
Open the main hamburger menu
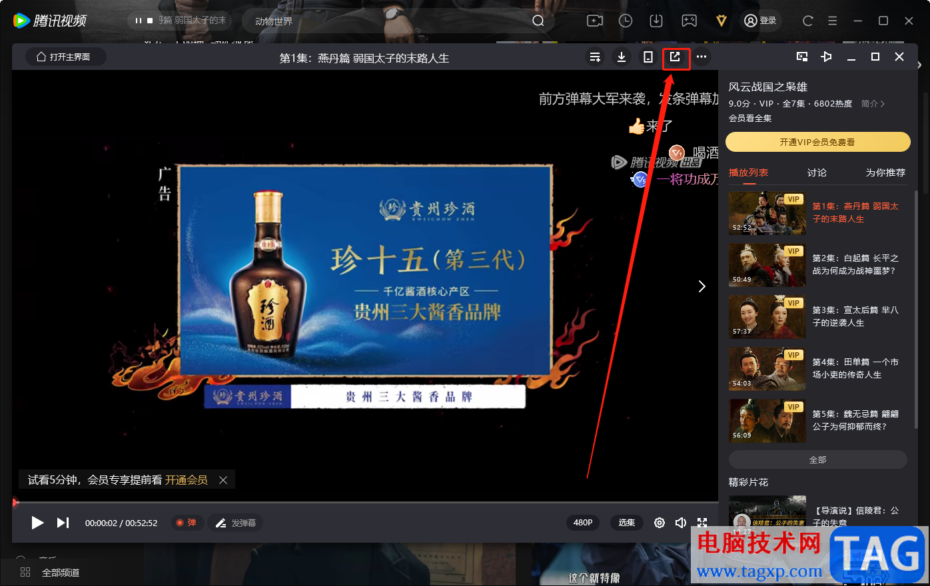(833, 21)
